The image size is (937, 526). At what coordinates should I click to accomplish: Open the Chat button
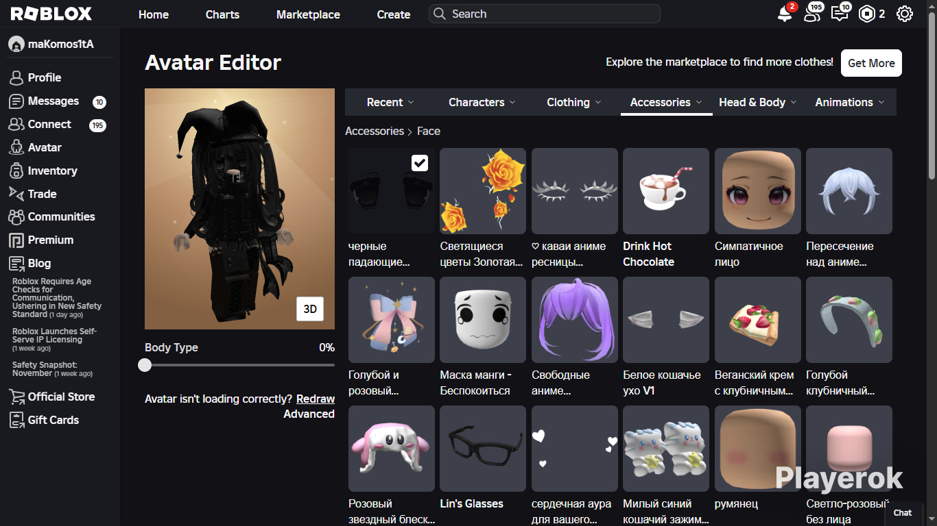(x=903, y=513)
